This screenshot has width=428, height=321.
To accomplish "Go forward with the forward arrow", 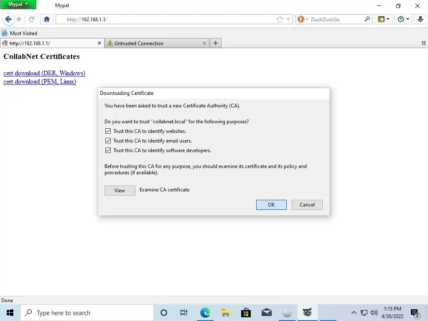I will pyautogui.click(x=19, y=19).
